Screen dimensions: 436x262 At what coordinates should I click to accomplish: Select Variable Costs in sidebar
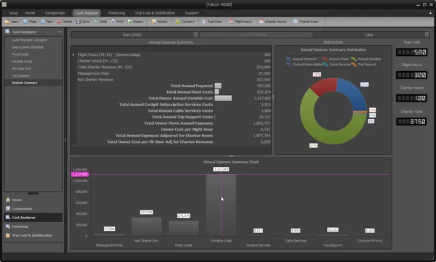click(22, 62)
